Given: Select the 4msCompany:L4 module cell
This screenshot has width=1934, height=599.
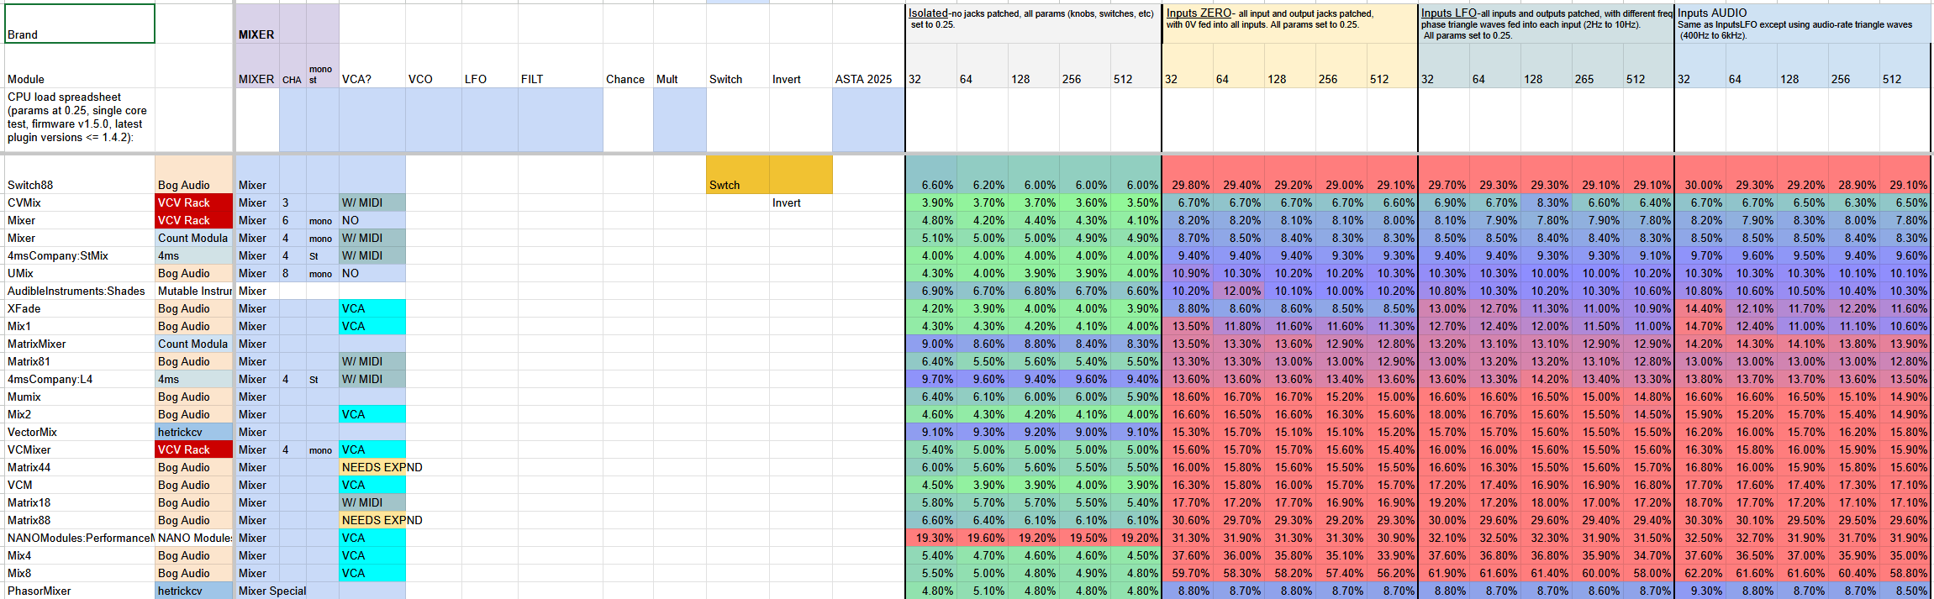Looking at the screenshot, I should click(79, 379).
